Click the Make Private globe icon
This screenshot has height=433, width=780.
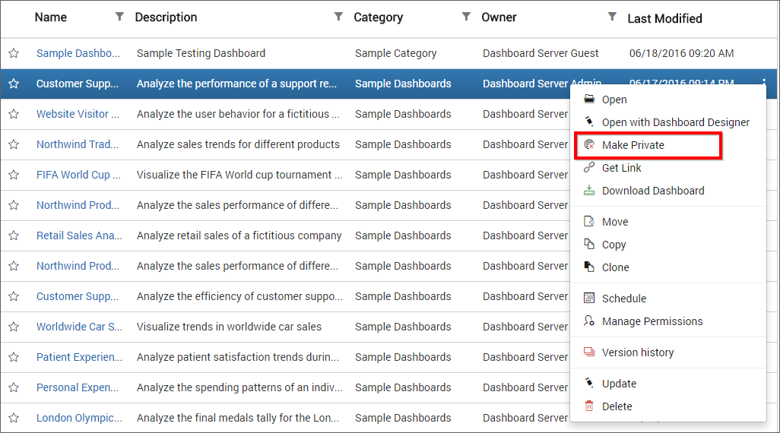[x=589, y=144]
